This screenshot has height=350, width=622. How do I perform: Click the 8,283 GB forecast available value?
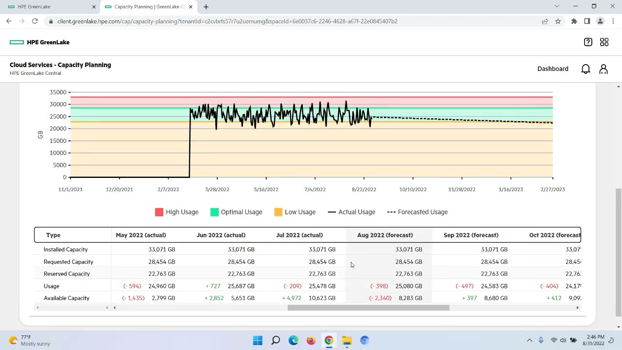[410, 298]
